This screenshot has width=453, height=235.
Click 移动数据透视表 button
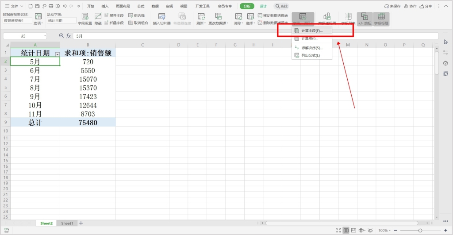click(x=273, y=15)
